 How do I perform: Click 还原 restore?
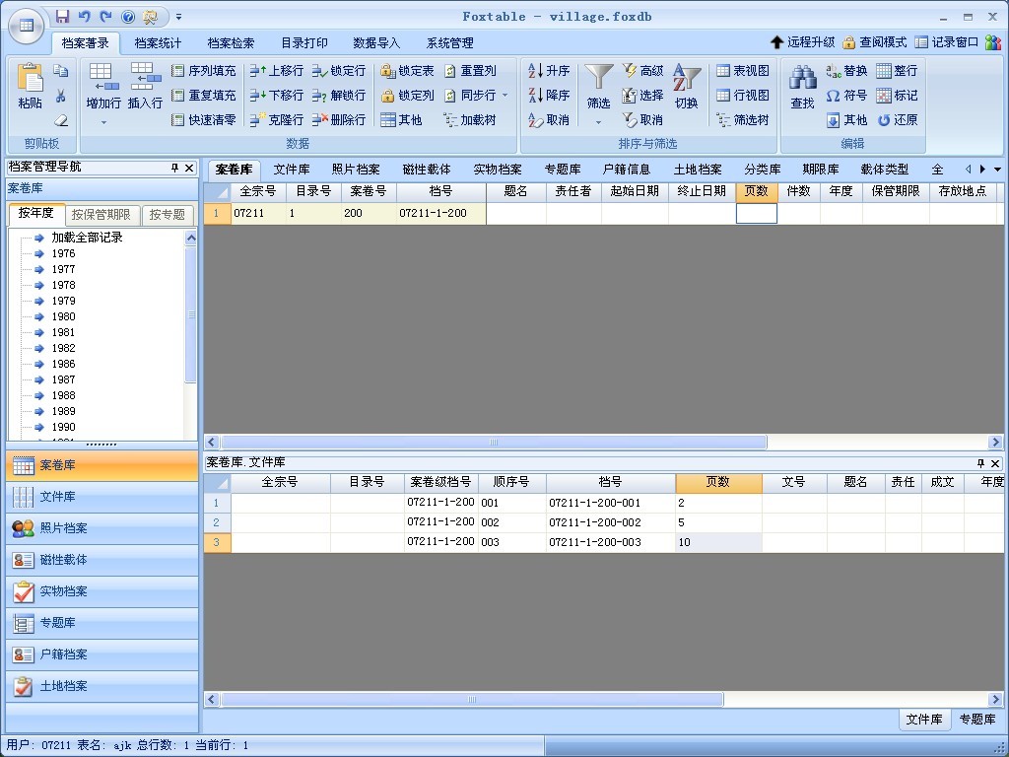[x=897, y=119]
